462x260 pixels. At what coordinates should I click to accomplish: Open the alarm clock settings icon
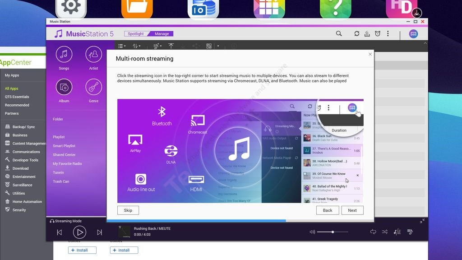[x=378, y=33]
